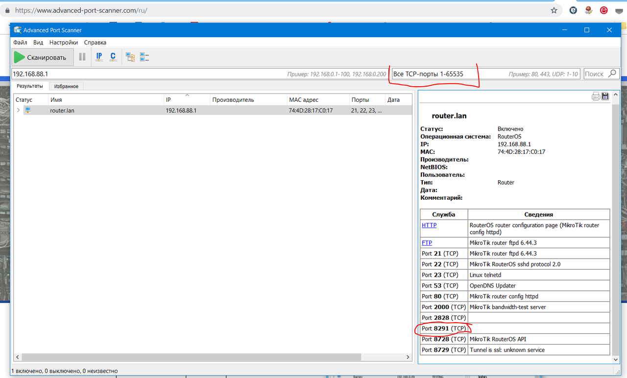
Task: Click the print icon in details panel
Action: [596, 96]
